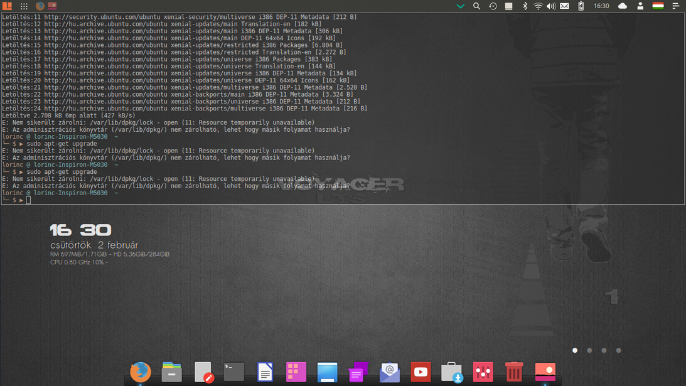This screenshot has height=386, width=686.
Task: Open the red trash bin icon
Action: click(x=514, y=372)
